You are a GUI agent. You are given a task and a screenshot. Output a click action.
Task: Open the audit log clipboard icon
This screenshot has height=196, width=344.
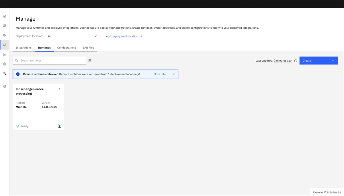(x=5, y=64)
